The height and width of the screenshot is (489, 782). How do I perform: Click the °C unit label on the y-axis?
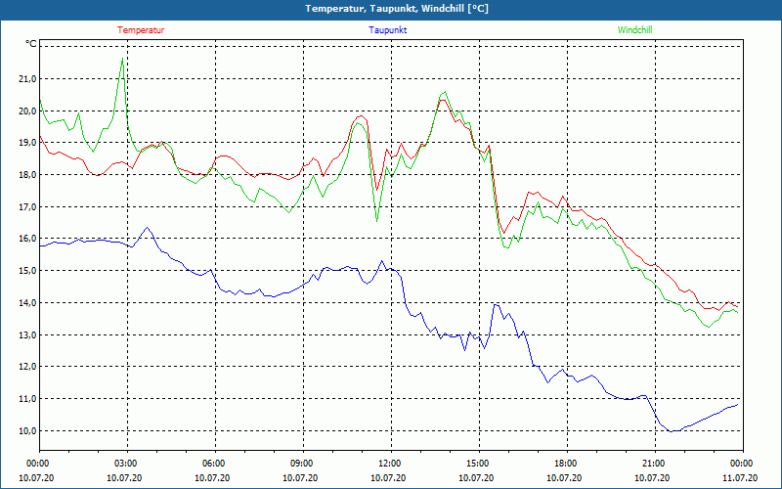(31, 44)
